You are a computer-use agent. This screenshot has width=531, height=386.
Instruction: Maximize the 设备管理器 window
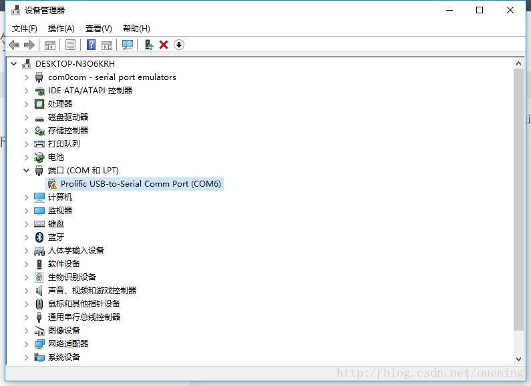[480, 10]
